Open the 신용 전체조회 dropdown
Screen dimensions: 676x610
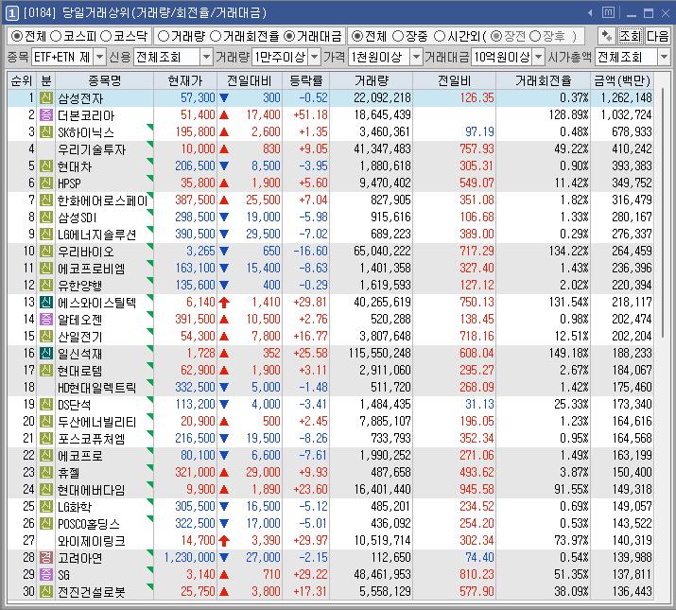coord(206,57)
